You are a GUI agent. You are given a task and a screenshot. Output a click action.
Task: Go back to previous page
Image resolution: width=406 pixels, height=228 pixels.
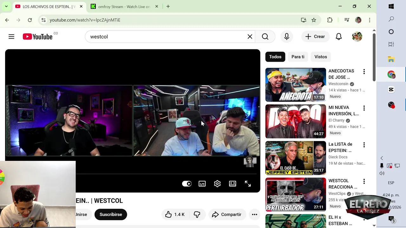point(7,20)
